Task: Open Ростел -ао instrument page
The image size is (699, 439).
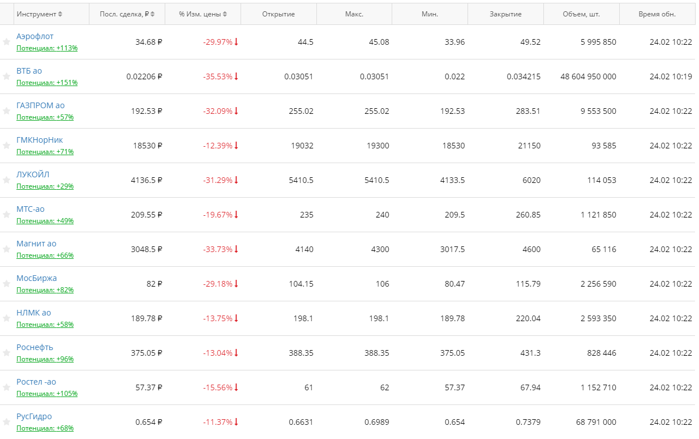Action: pos(36,382)
